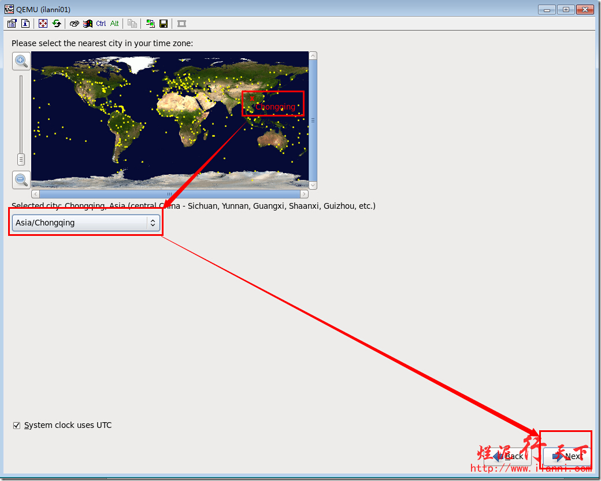601x481 pixels.
Task: Send Ctrl-Alt-Del keys icon
Action: [x=75, y=24]
